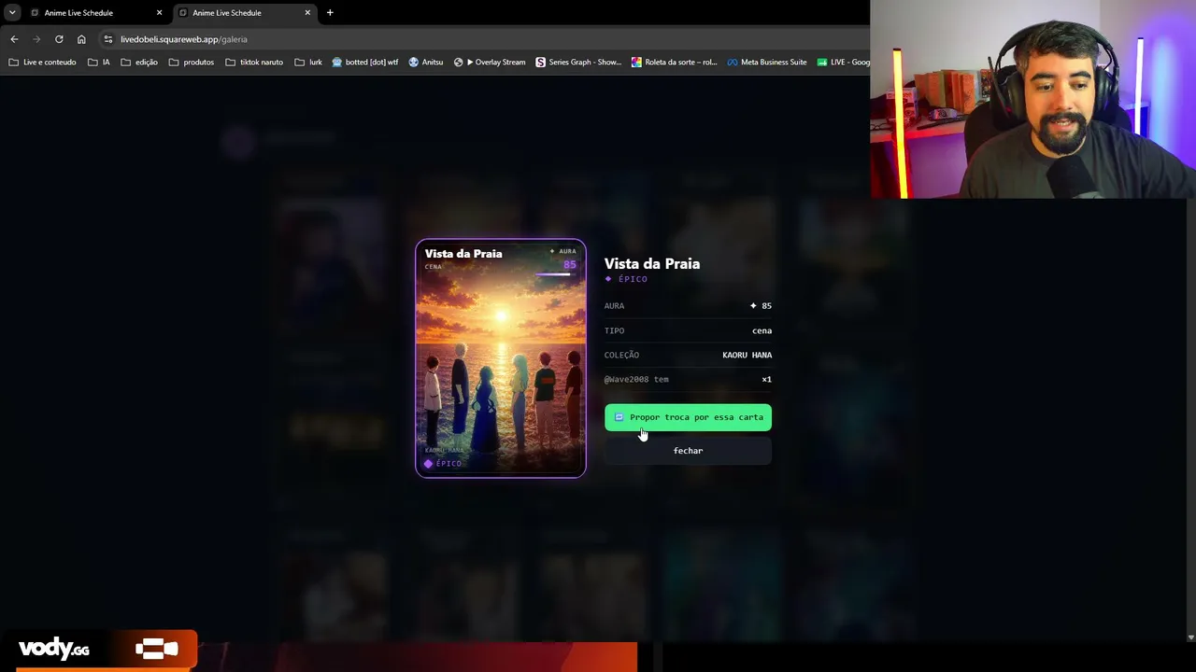This screenshot has height=672, width=1196.
Task: Go to the browser home page
Action: coord(81,39)
